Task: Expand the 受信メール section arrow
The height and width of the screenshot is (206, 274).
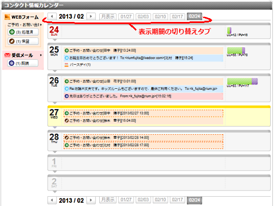Action: [41, 55]
